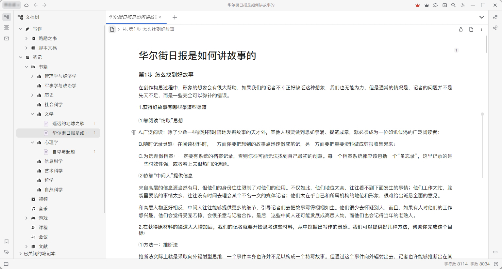Click the document position slider handle

(482, 114)
